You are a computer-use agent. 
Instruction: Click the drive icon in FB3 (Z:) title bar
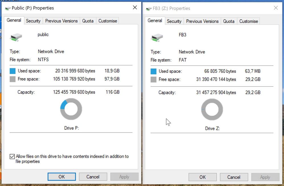[149, 9]
